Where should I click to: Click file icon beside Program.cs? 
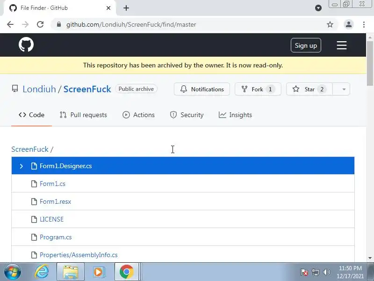[34, 237]
